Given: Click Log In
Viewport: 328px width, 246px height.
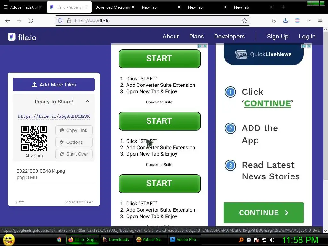Looking at the screenshot, I should (307, 37).
